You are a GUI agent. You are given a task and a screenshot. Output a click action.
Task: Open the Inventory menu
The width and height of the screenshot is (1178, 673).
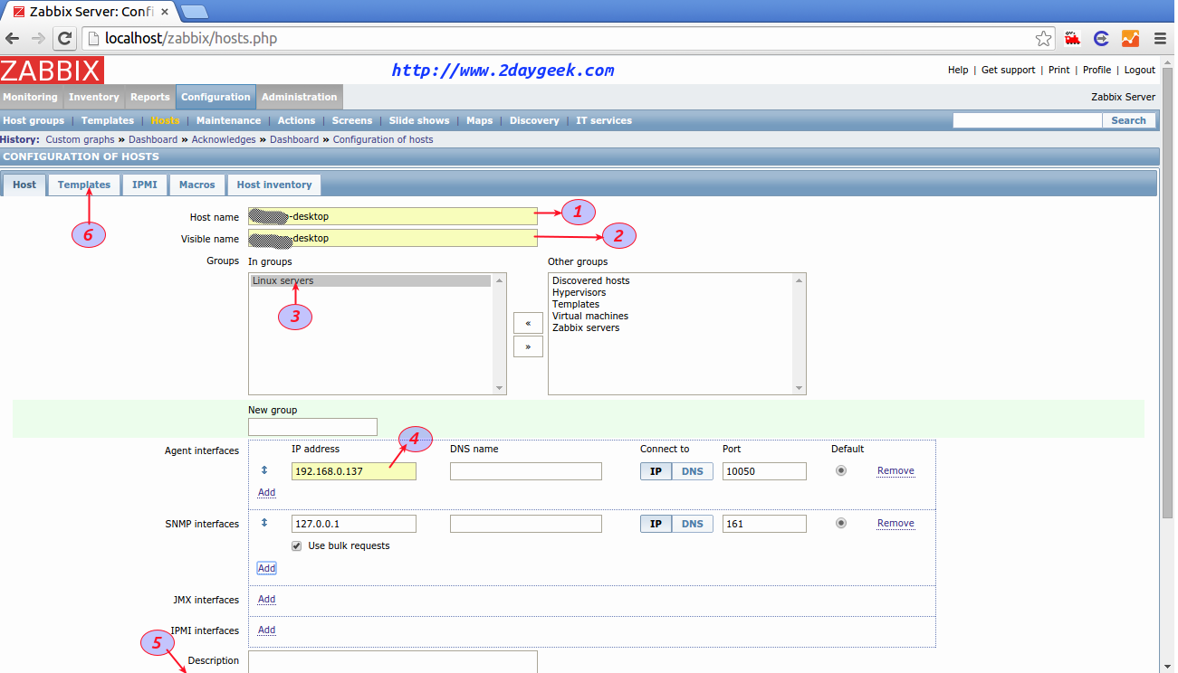pos(94,97)
